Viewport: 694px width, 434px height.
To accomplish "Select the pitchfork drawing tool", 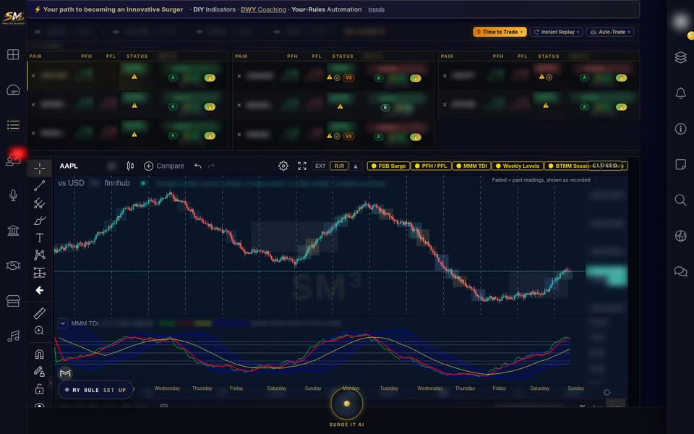I will pyautogui.click(x=39, y=203).
